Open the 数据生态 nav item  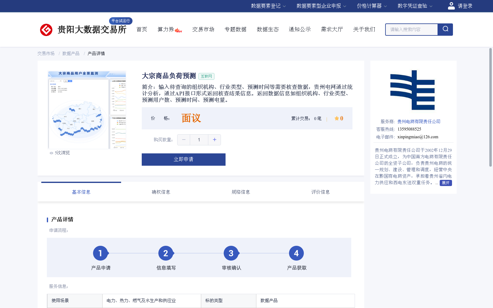(x=268, y=29)
